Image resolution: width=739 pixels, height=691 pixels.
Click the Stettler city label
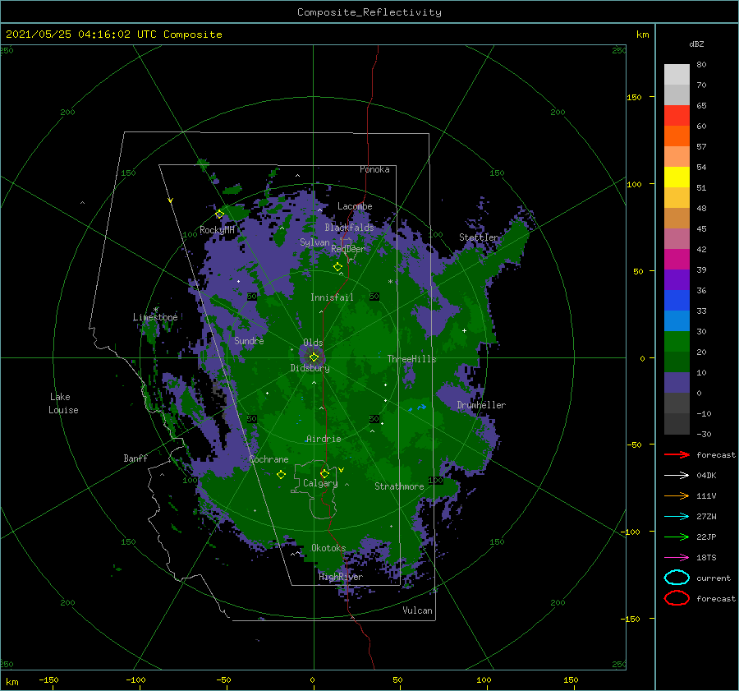point(479,237)
